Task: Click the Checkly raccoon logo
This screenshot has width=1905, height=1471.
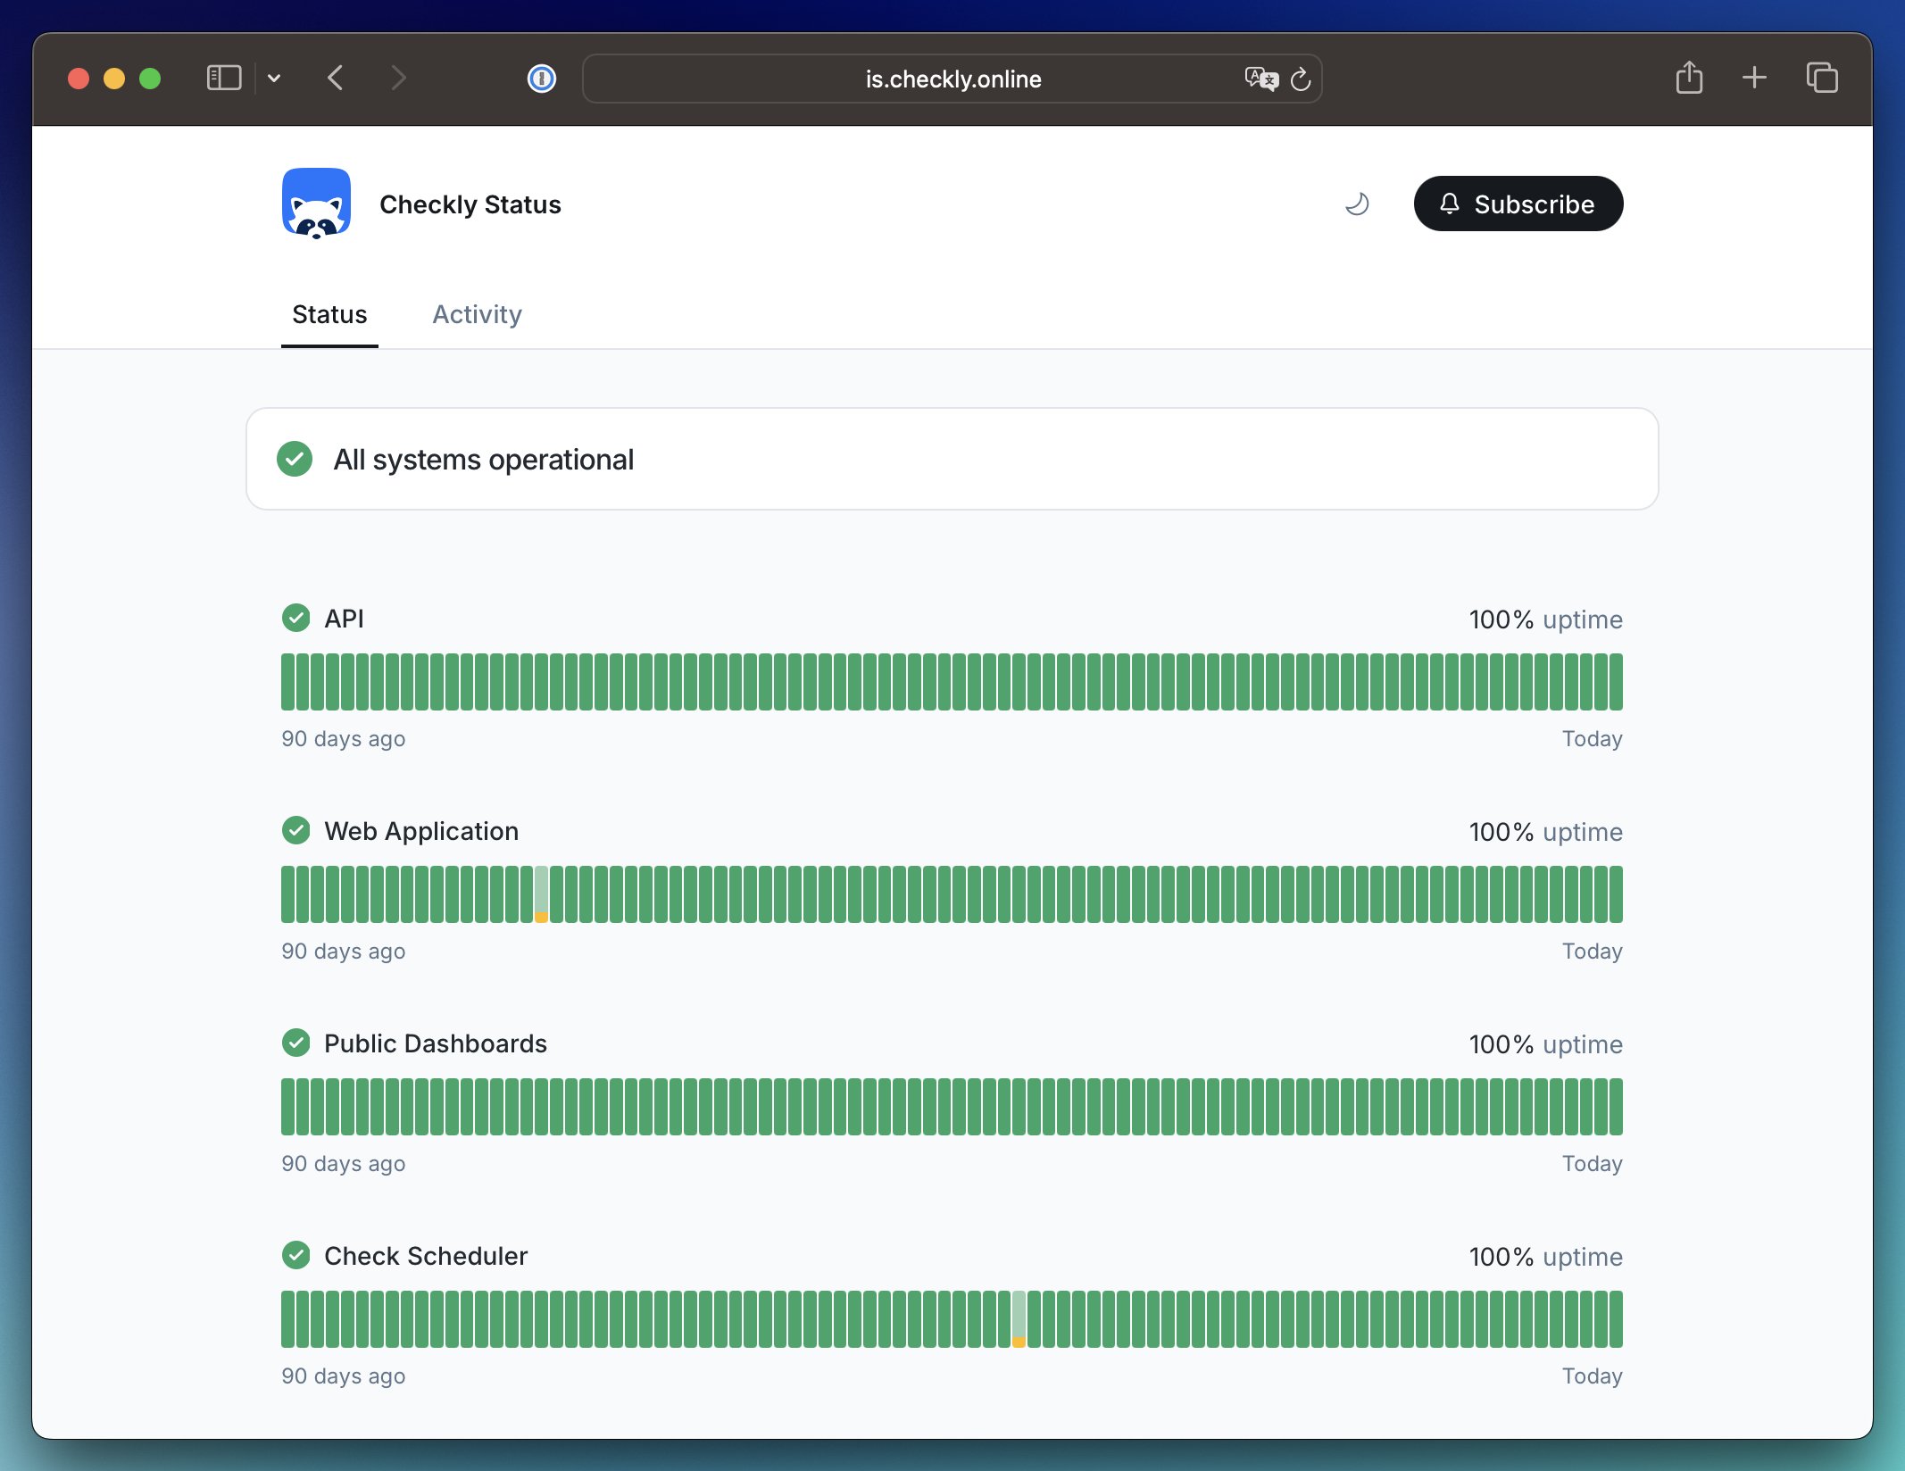Action: pos(316,204)
